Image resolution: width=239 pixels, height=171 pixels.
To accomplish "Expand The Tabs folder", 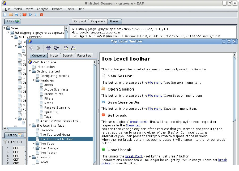I will point(34,143).
